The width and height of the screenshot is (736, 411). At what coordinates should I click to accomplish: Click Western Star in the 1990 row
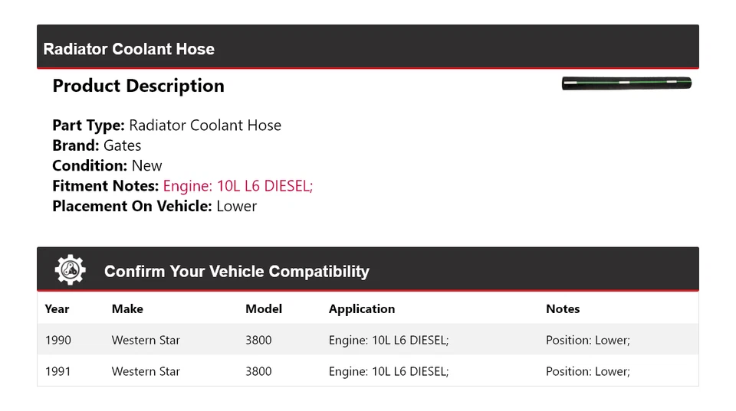(x=146, y=340)
